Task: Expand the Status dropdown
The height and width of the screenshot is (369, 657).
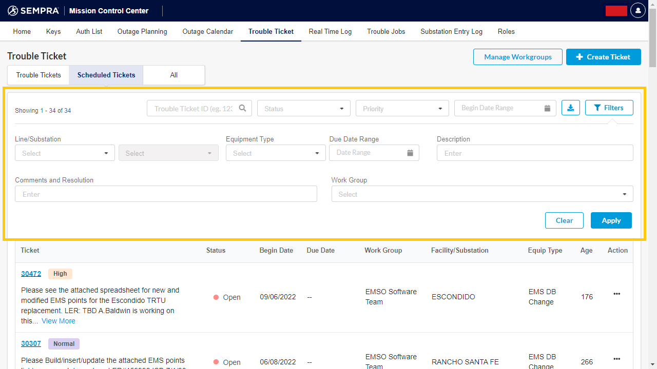Action: tap(303, 109)
